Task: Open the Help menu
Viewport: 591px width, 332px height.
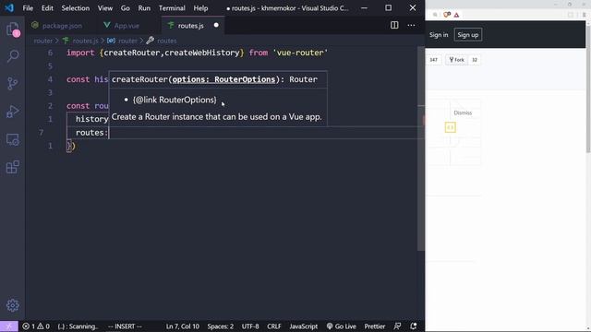Action: click(x=200, y=8)
